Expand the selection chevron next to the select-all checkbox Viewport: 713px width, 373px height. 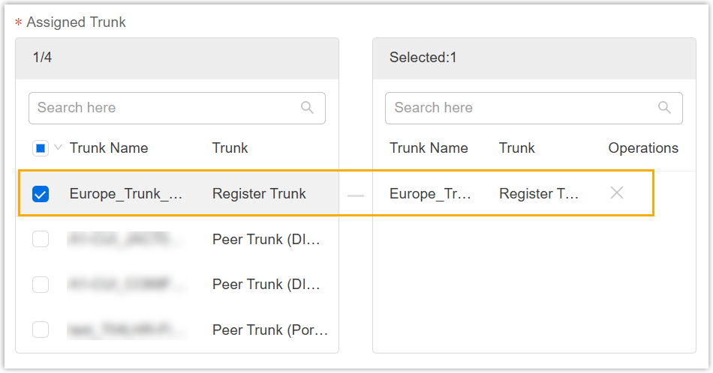coord(58,148)
